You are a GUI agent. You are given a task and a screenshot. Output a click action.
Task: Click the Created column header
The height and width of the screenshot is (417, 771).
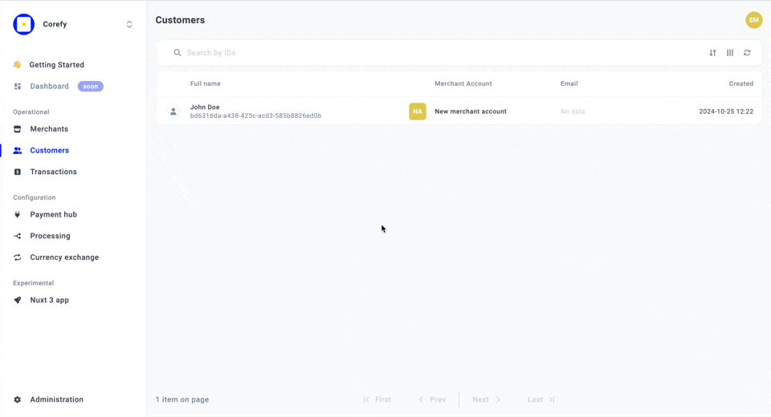click(741, 83)
